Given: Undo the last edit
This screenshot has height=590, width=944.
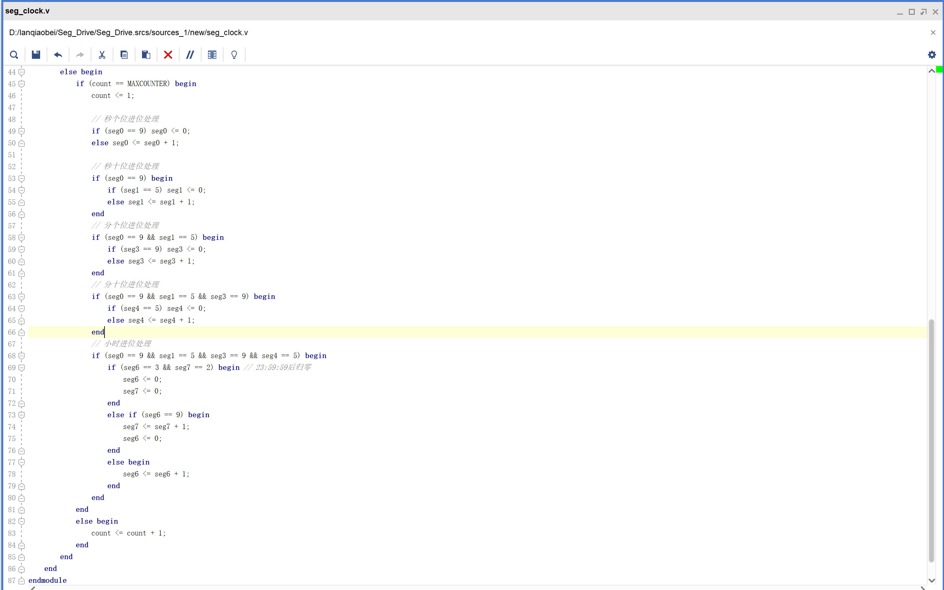Looking at the screenshot, I should click(x=58, y=55).
